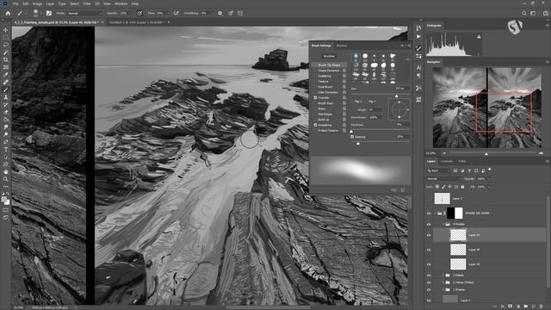
Task: Open smoothing options gear
Action: point(220,13)
